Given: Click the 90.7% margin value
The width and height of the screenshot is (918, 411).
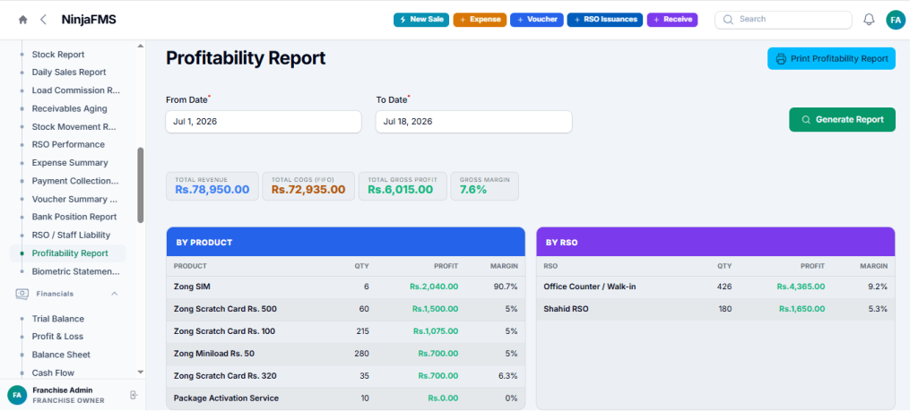Looking at the screenshot, I should pos(507,287).
